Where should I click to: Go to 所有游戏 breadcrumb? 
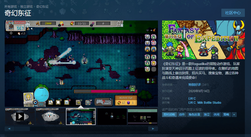[10, 7]
